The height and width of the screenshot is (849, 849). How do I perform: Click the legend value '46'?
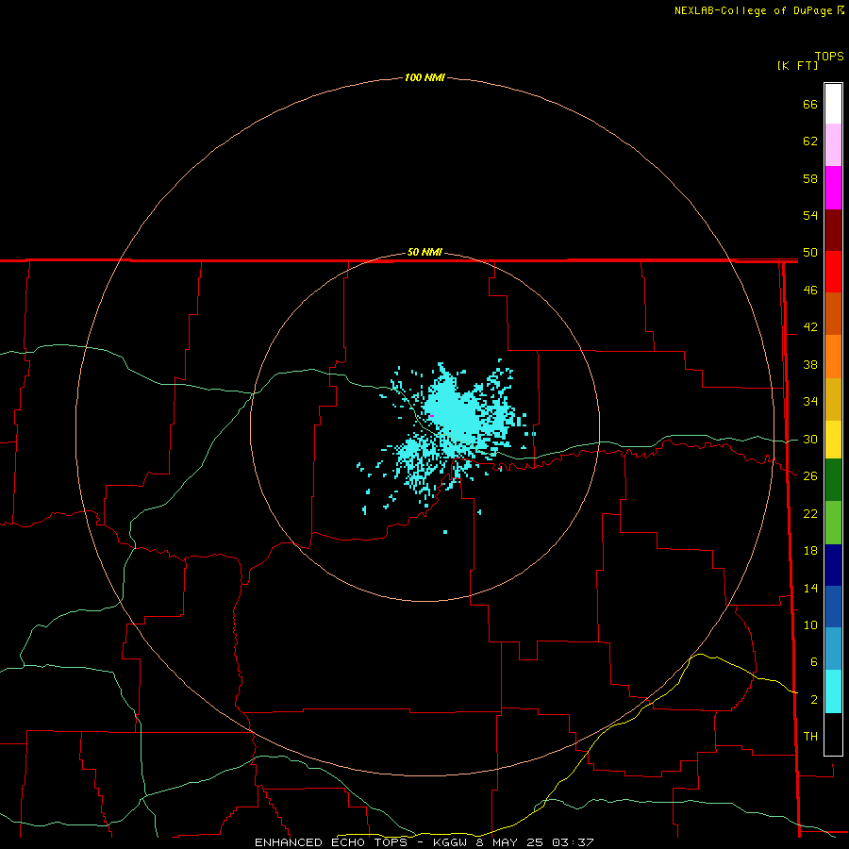coord(810,291)
